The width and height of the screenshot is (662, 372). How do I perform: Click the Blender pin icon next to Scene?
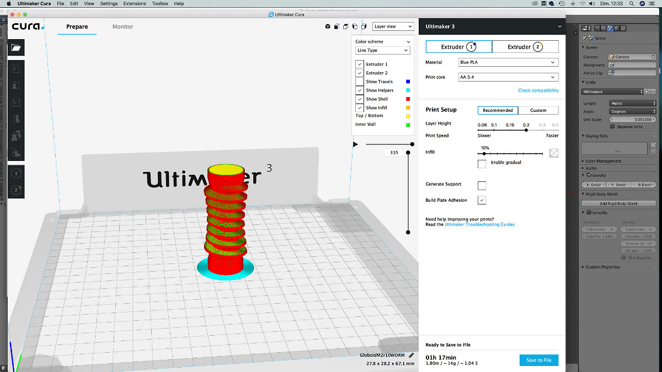click(584, 38)
